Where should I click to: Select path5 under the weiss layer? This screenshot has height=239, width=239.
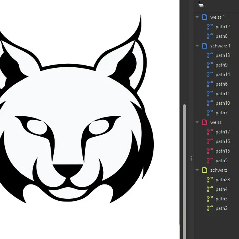221,161
